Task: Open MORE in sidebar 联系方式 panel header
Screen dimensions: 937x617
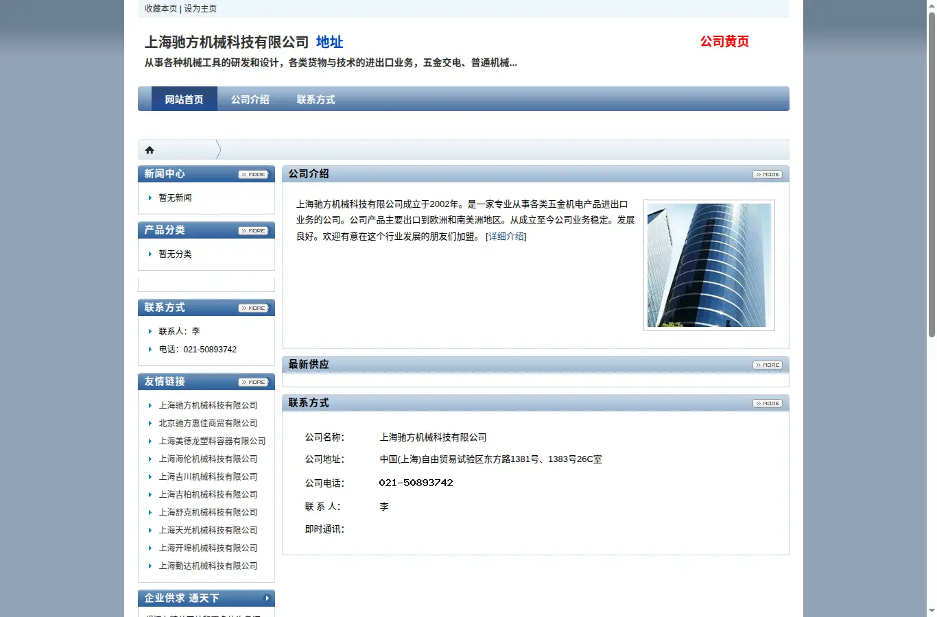Action: (x=253, y=308)
